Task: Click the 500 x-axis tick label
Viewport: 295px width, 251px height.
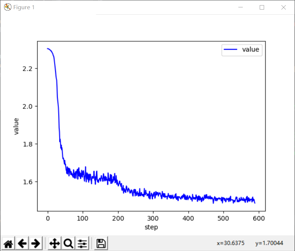Action: click(x=223, y=218)
